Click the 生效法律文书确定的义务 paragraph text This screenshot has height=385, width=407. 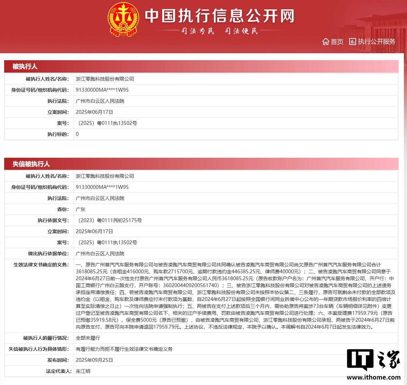point(235,296)
